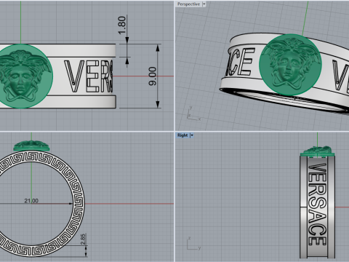
Task: Select the 9.00 dimension text
Action: (153, 76)
